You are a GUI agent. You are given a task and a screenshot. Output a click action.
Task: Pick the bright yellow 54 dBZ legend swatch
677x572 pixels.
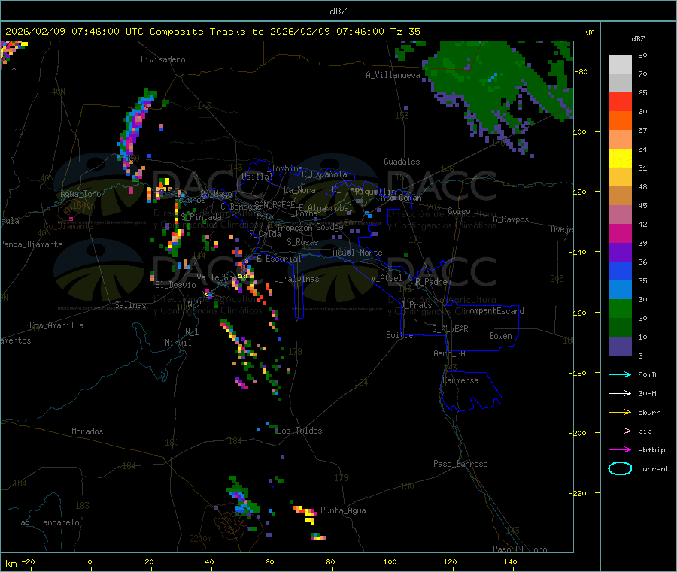point(620,159)
